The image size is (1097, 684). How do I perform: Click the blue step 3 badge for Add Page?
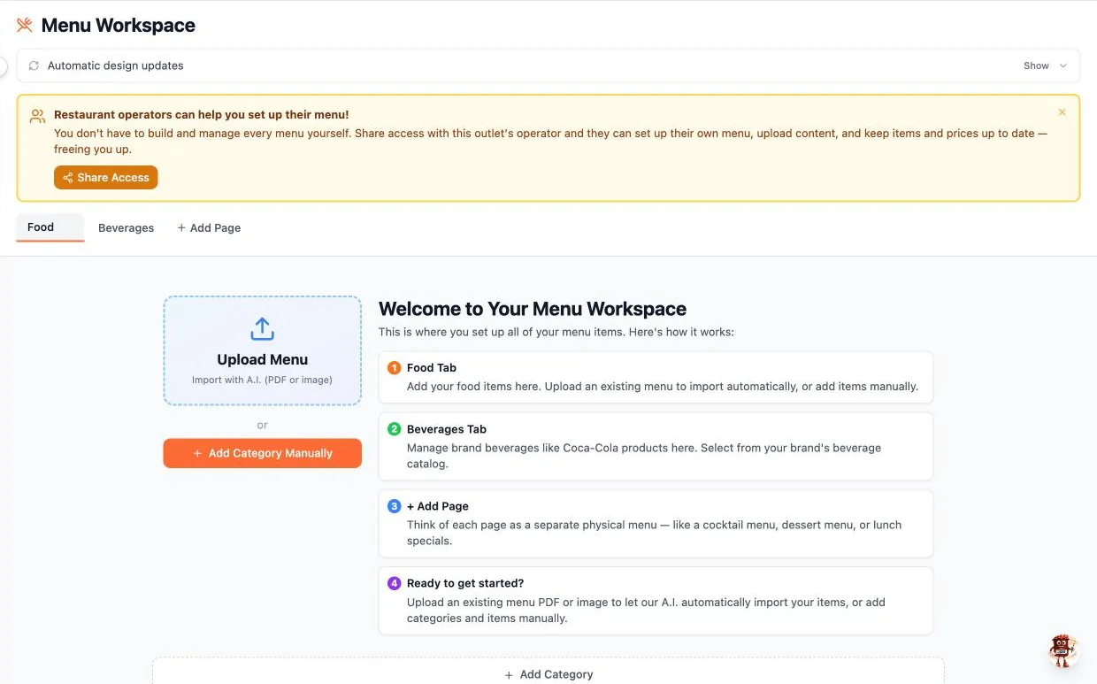point(395,506)
